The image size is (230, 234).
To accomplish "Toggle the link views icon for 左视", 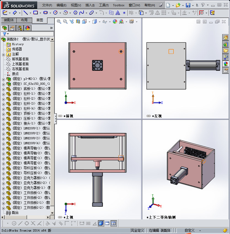I will tap(148, 116).
